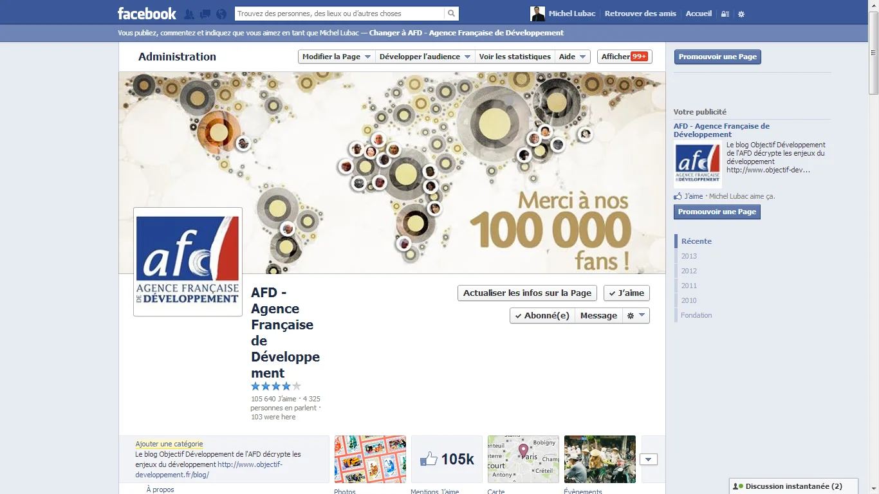Click Votre publicité heading
Screen dimensions: 879x494
[x=700, y=112]
